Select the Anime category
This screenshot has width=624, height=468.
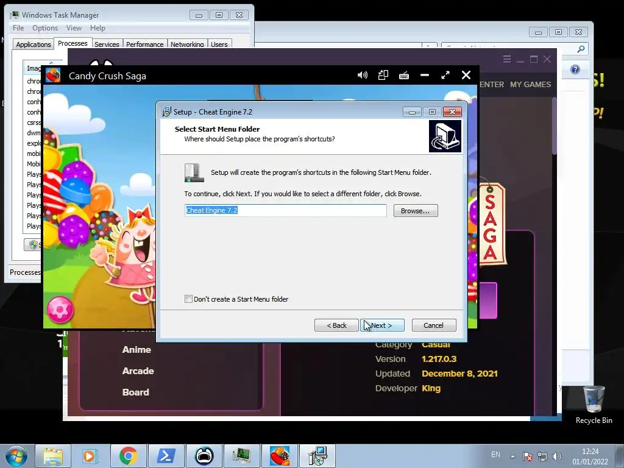click(x=136, y=349)
